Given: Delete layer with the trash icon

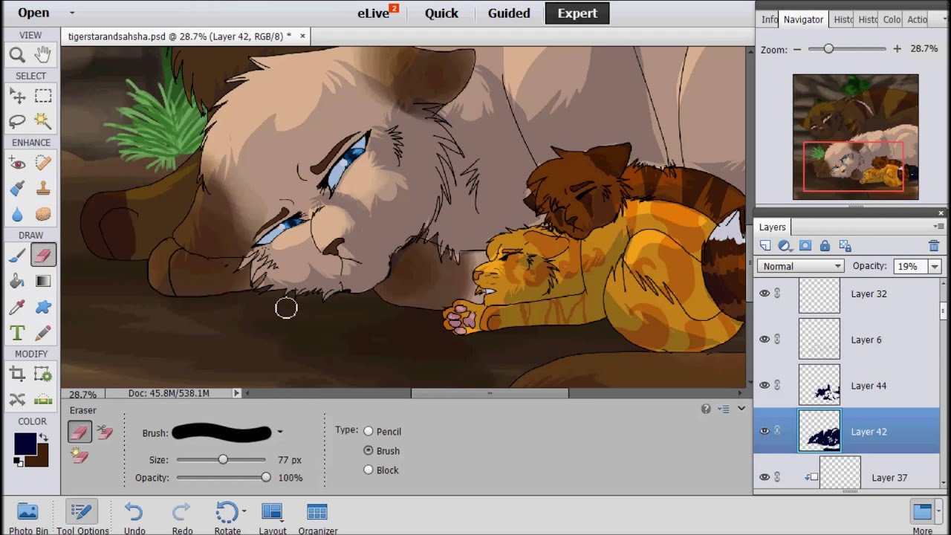Looking at the screenshot, I should coord(934,246).
